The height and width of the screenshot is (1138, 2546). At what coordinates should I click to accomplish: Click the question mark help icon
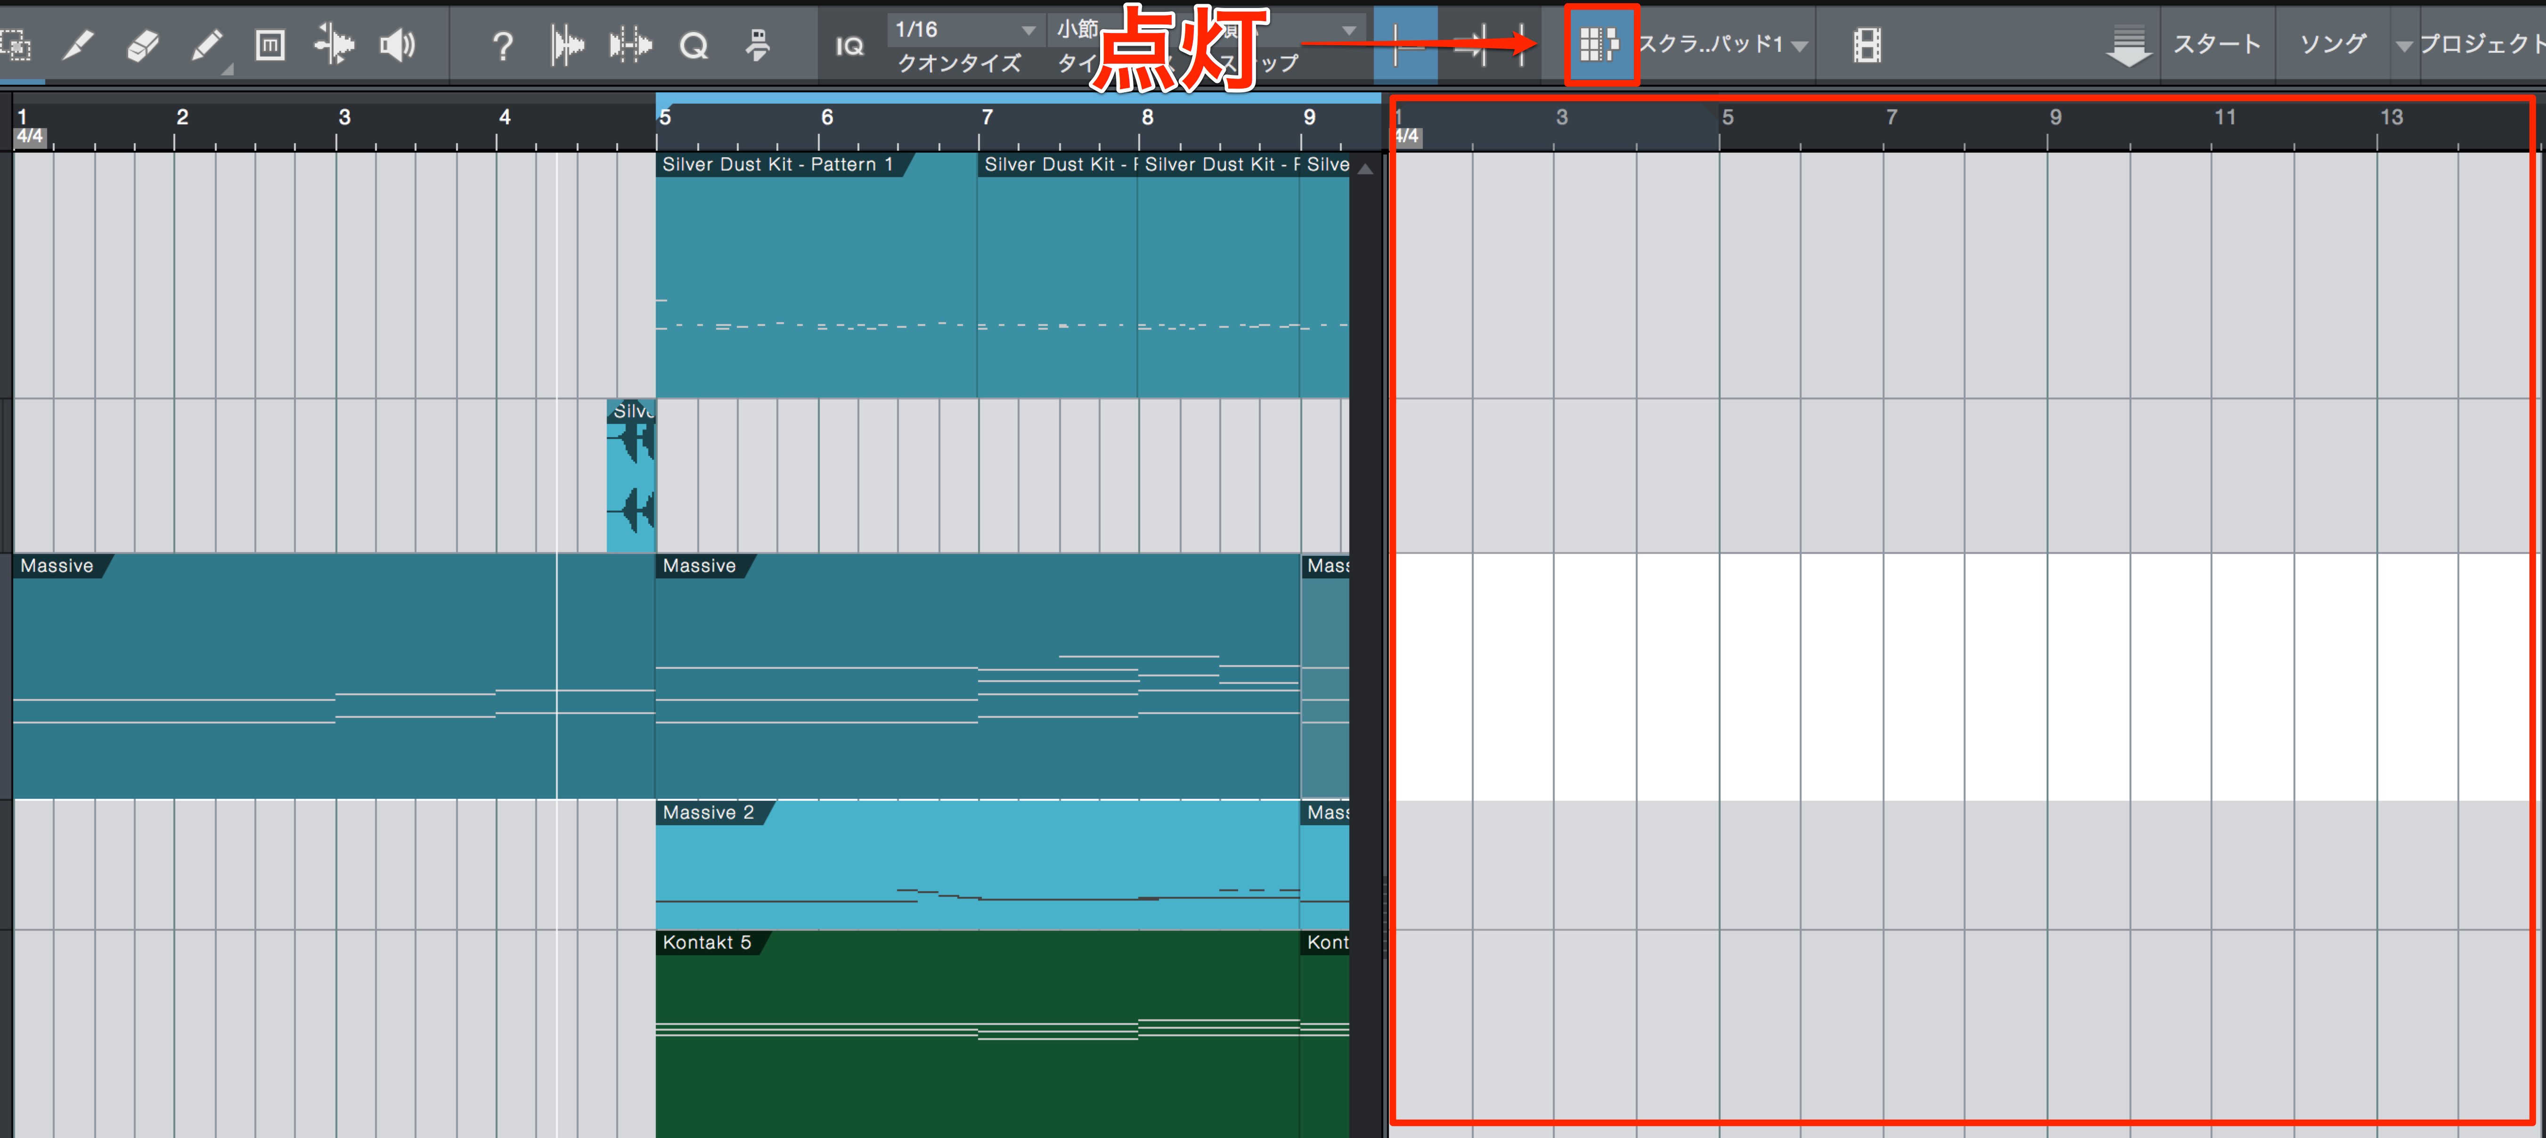pyautogui.click(x=502, y=45)
